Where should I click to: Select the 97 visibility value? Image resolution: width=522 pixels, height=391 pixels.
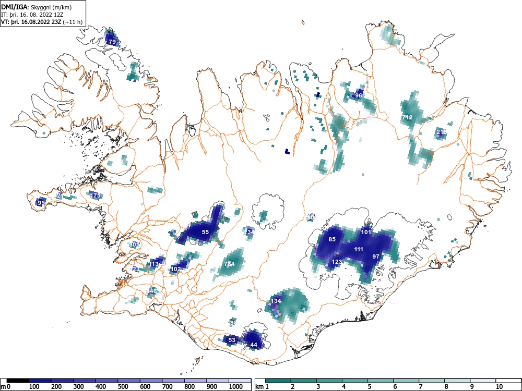coord(376,256)
